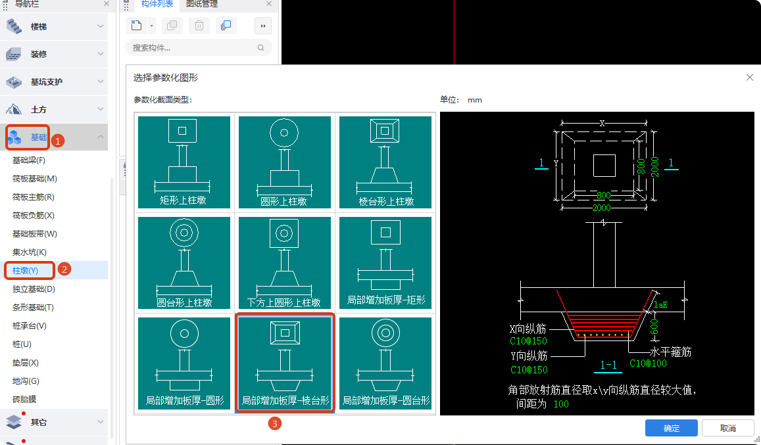Click the Y向纵筋 C10@150 value
Screen dimensions: 761x445
529,370
